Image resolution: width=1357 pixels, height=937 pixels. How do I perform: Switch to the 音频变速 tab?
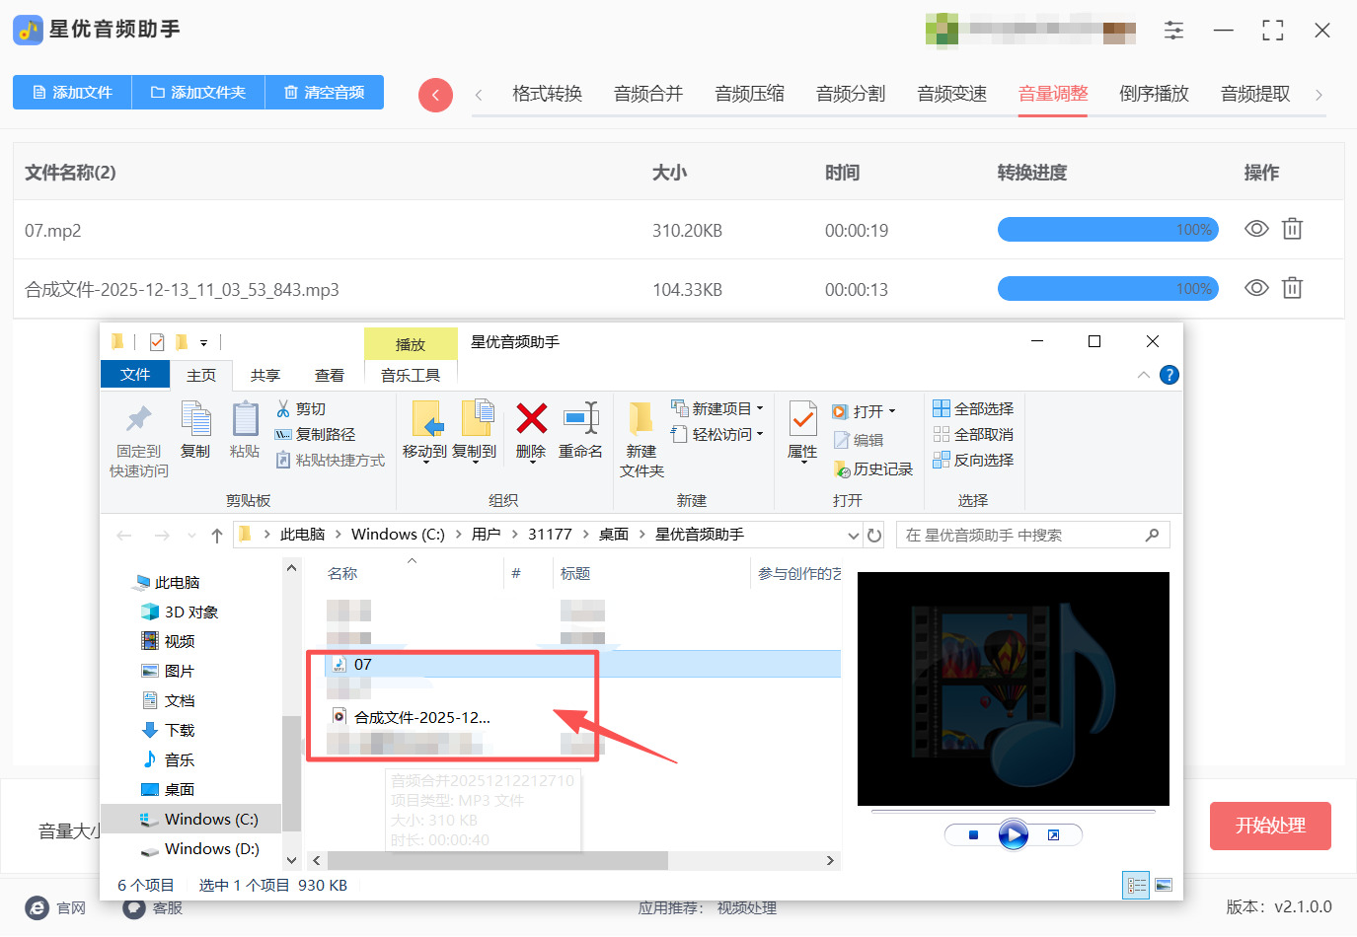(x=950, y=93)
